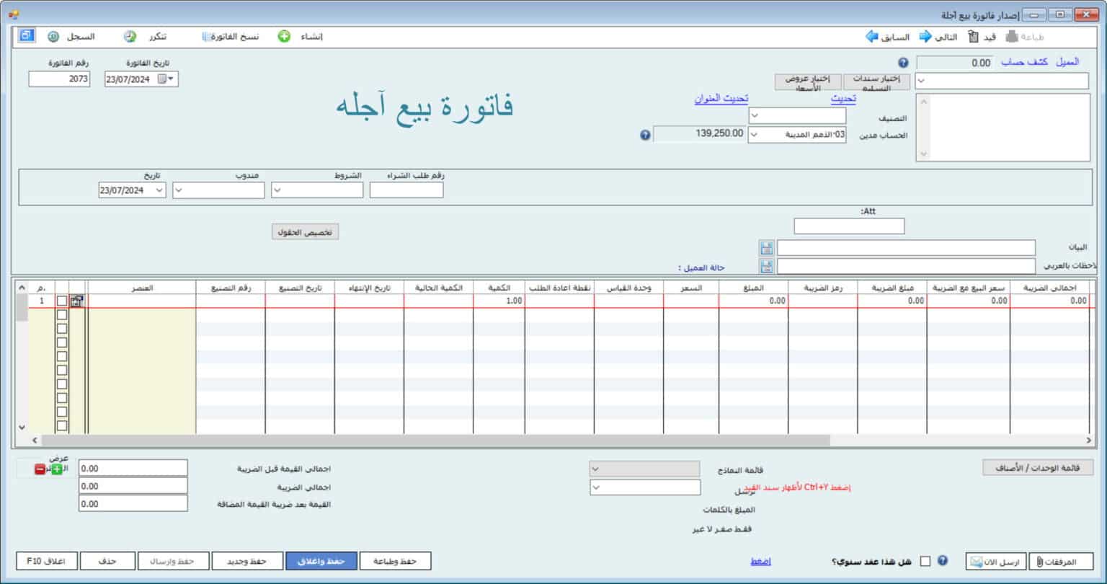Open the قائمة النماذج templates dropdown
The height and width of the screenshot is (584, 1107).
595,469
